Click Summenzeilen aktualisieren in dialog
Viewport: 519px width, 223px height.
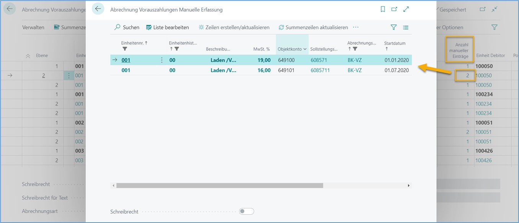pos(313,27)
